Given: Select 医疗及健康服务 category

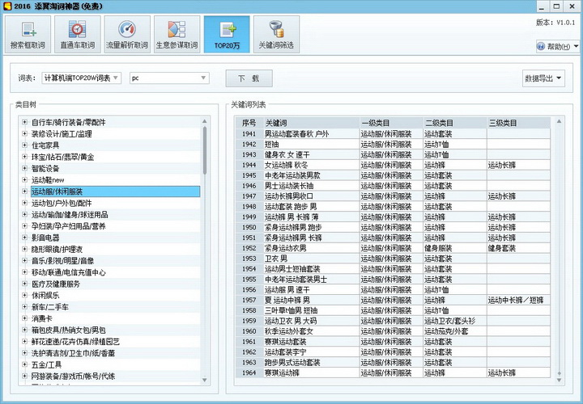Looking at the screenshot, I should click(x=55, y=284).
